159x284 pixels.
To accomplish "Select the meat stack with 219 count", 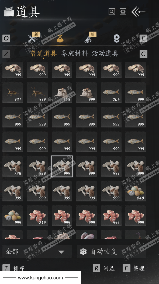I will coord(37,216).
